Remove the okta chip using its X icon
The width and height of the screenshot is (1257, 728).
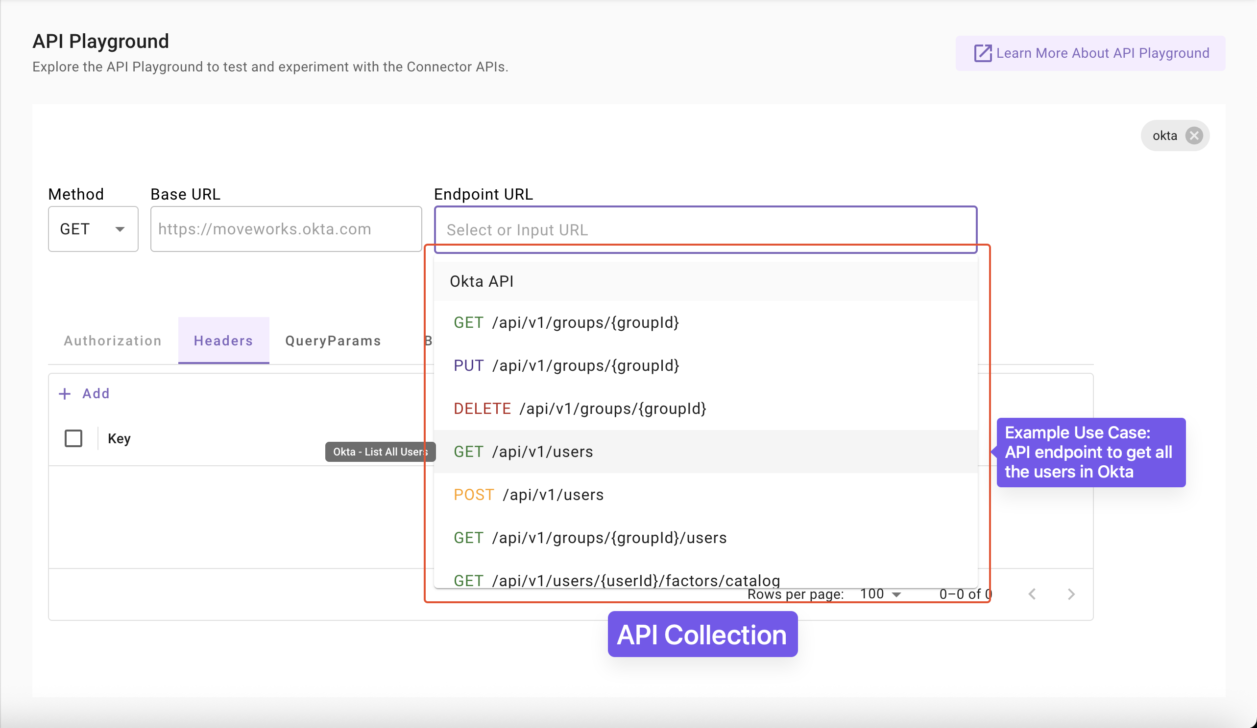click(1194, 136)
